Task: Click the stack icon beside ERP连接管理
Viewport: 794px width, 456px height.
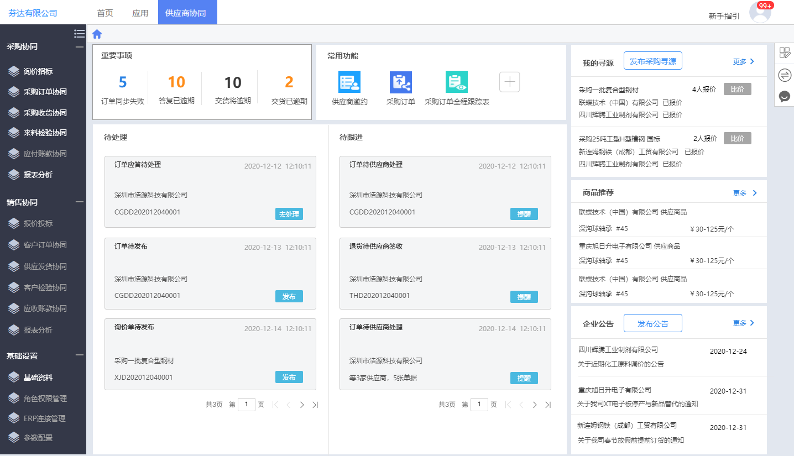Action: 14,418
